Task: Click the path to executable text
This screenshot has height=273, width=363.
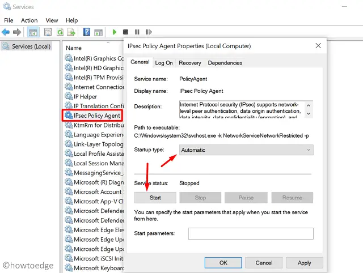Action: click(x=221, y=136)
